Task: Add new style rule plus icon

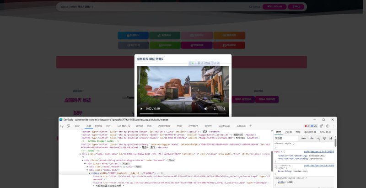Action: point(318,138)
